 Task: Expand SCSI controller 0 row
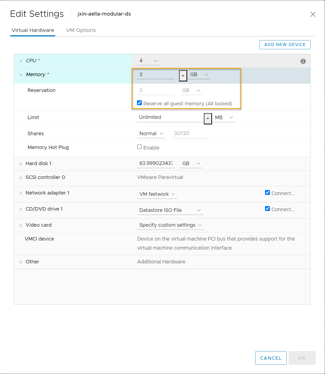coord(21,178)
